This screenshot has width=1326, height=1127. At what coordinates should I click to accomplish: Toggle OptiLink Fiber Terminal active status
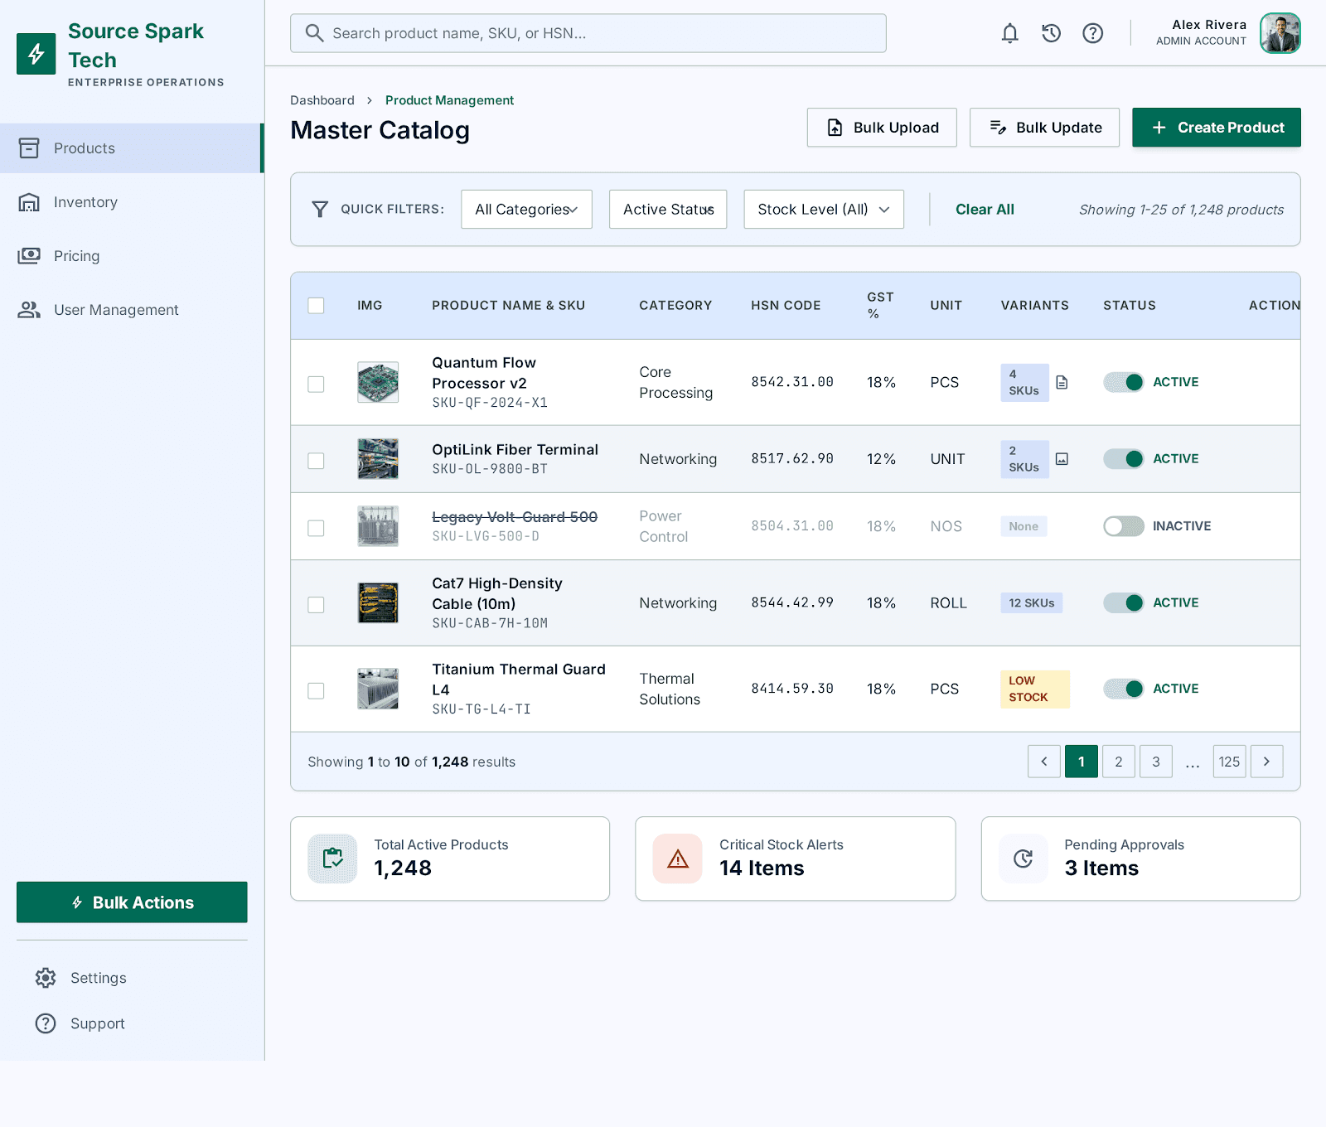(1123, 459)
